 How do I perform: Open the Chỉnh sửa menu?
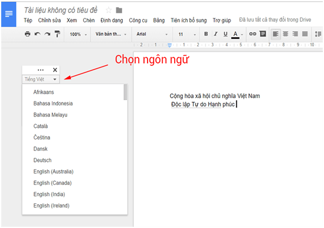(50, 21)
